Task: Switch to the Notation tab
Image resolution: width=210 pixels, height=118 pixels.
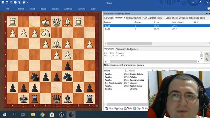Action: click(x=109, y=18)
